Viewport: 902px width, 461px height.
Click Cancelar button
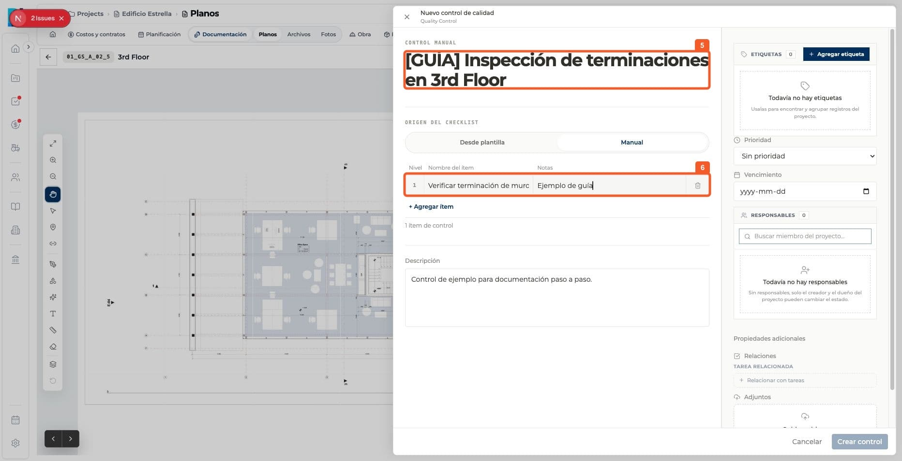(x=807, y=442)
